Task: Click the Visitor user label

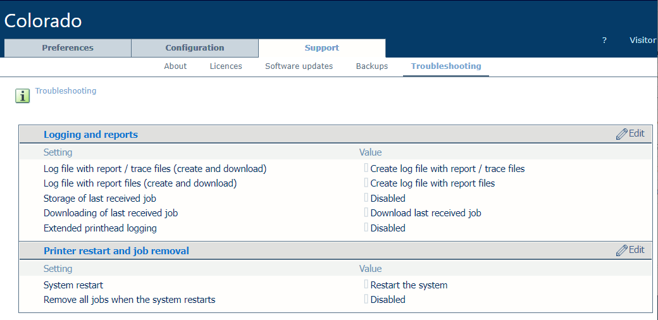Action: [642, 40]
